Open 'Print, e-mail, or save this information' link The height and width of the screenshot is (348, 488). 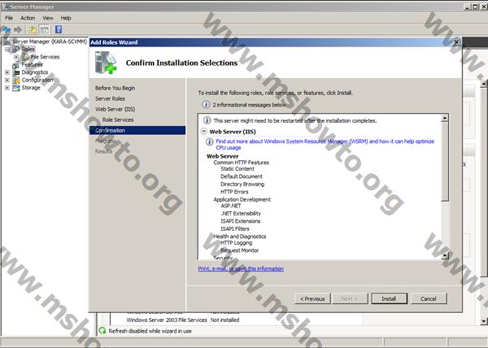click(x=241, y=268)
